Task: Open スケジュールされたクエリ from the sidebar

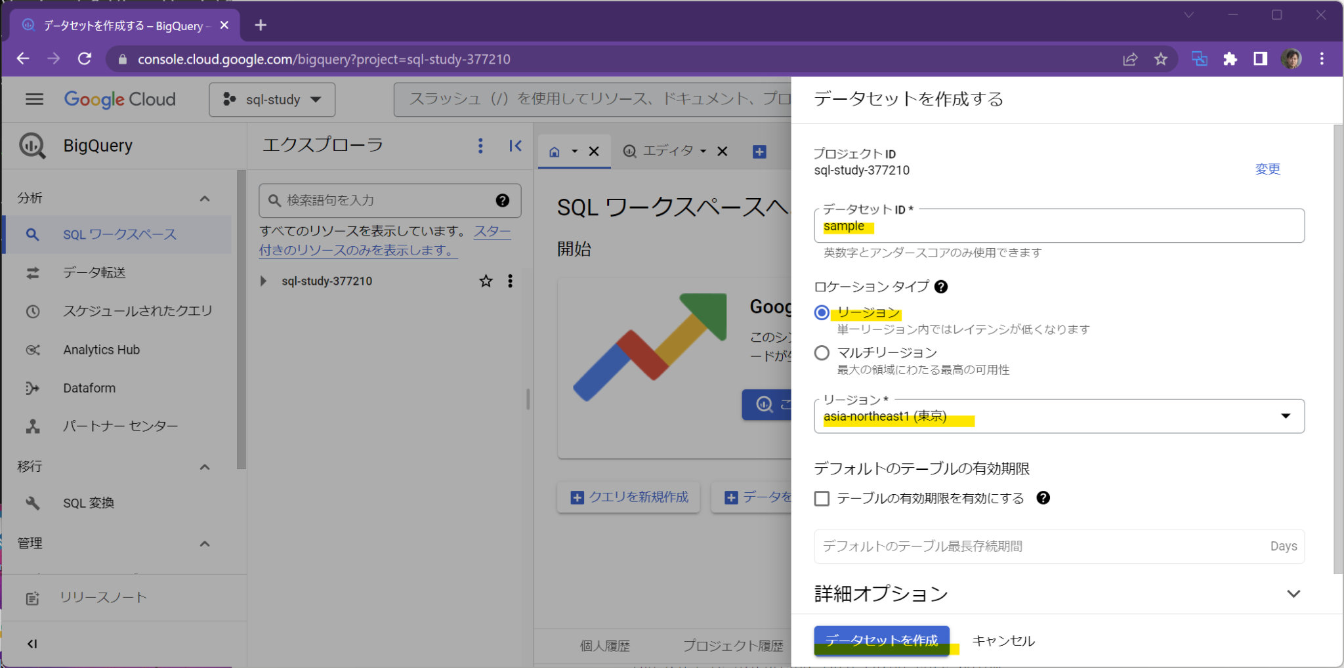Action: 138,311
